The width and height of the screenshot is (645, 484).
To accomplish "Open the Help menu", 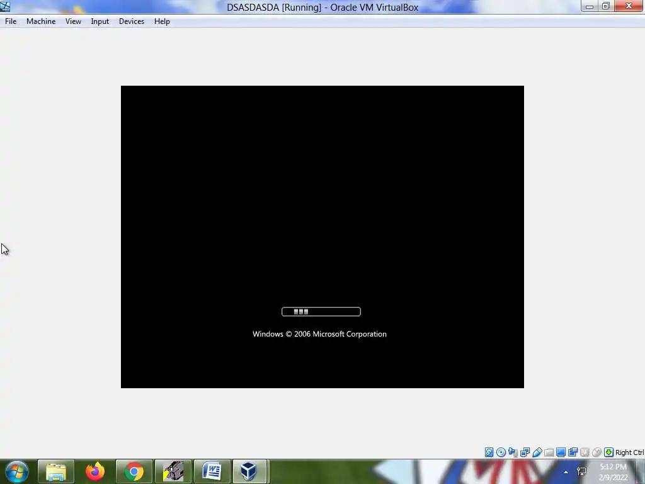I will coord(162,21).
